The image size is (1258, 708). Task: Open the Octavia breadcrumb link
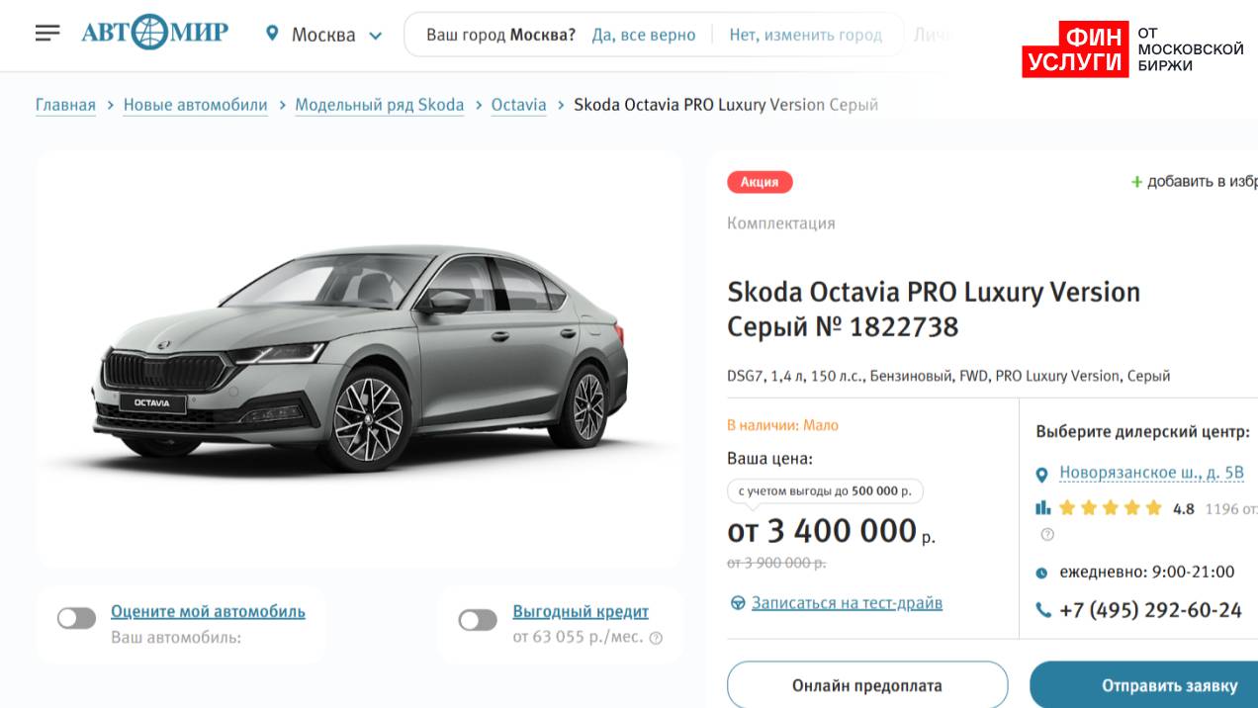click(518, 105)
